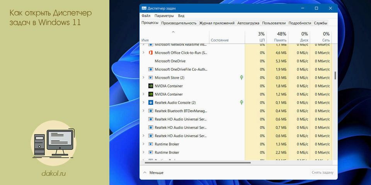Click the 0,7 МБ memory cell
The image size is (371, 185).
(x=277, y=128)
